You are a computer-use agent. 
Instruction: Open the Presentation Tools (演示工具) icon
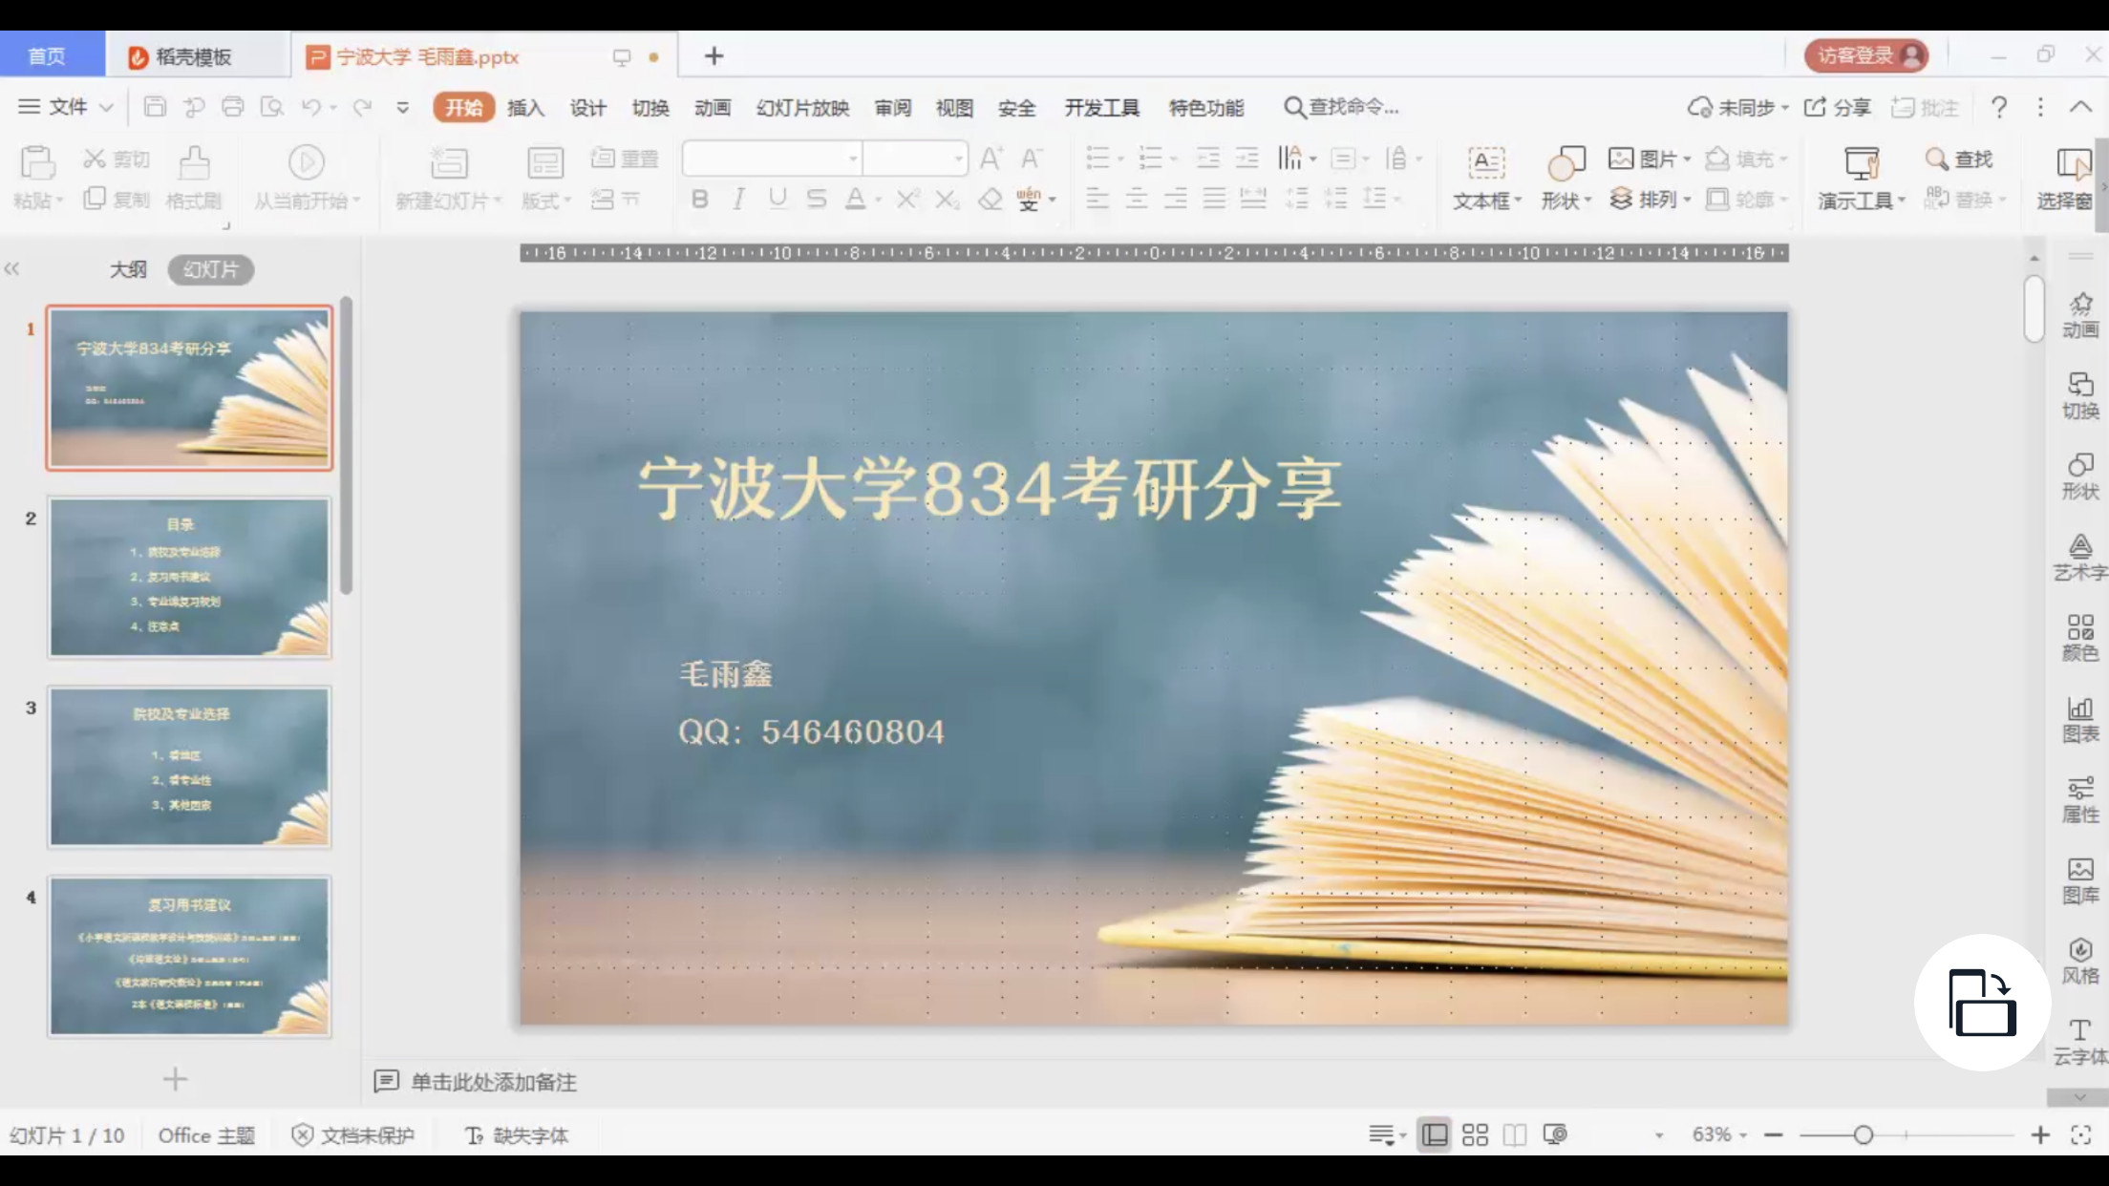click(1861, 163)
